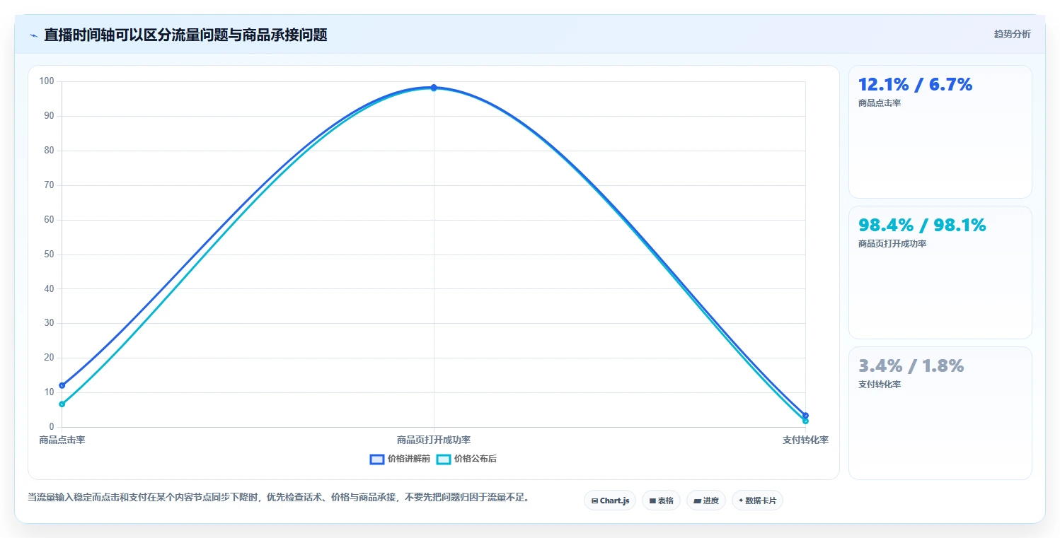Click the 商品点击率 x-axis label
This screenshot has width=1060, height=538.
click(x=62, y=440)
